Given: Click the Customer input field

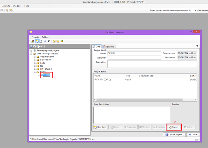Looking at the screenshot, I should [134, 57].
